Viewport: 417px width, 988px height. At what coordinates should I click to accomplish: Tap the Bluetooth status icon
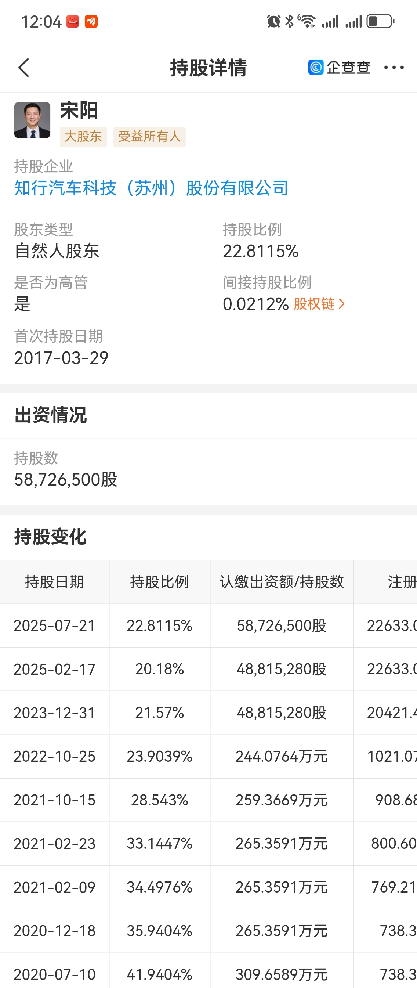point(289,21)
